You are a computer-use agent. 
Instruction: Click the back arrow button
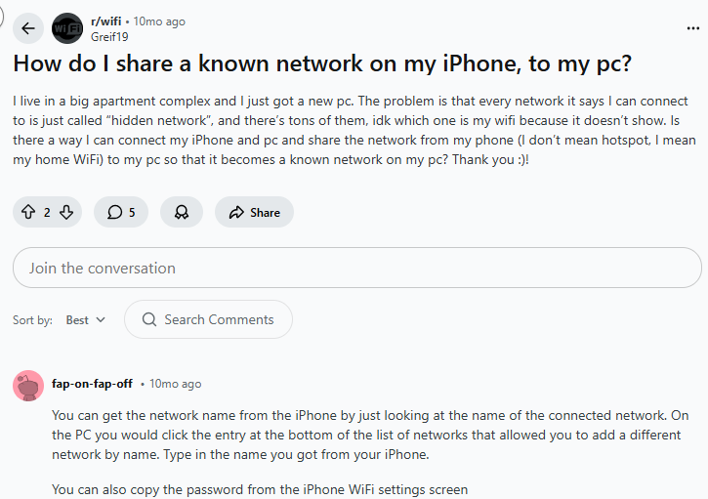[x=27, y=28]
